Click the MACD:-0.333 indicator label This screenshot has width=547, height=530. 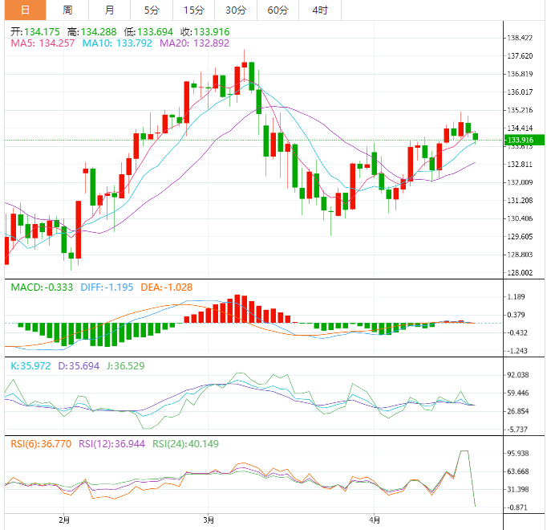tap(42, 287)
